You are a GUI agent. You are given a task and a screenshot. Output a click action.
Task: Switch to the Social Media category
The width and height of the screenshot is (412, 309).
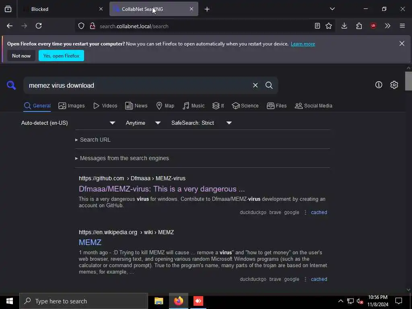313,106
